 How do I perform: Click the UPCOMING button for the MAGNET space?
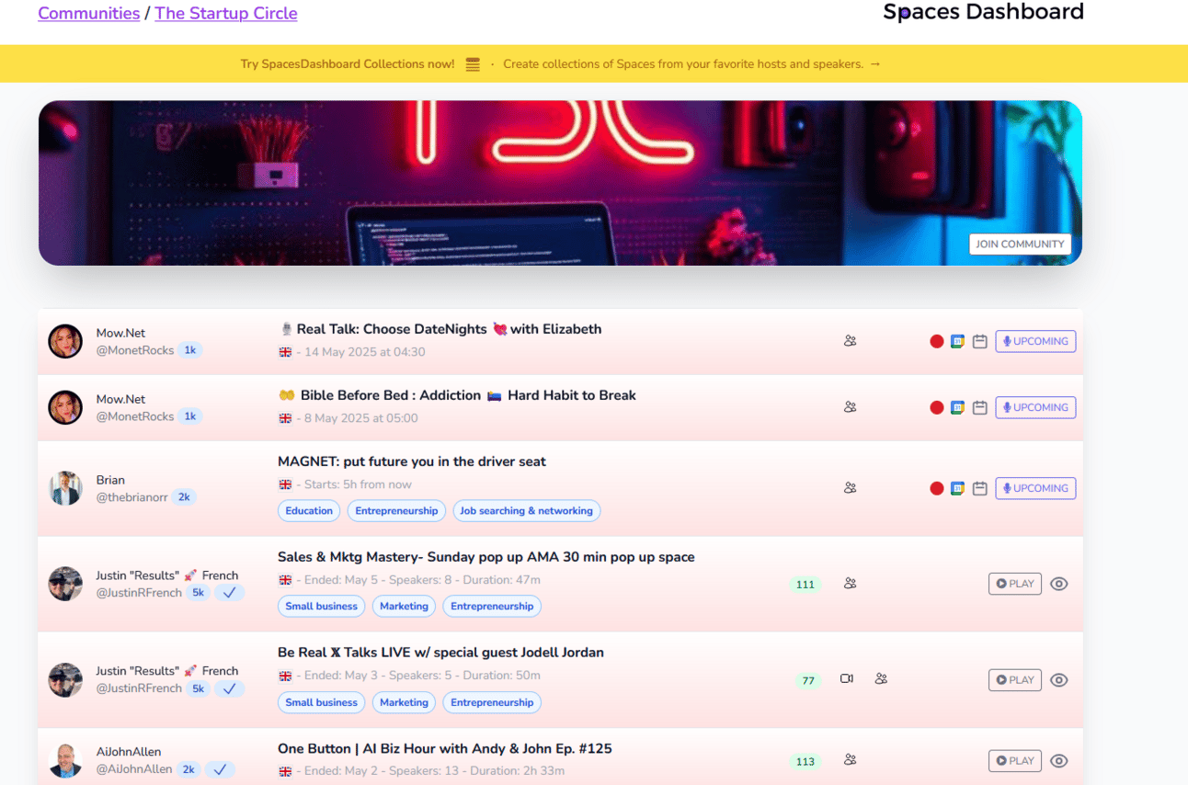pos(1035,488)
